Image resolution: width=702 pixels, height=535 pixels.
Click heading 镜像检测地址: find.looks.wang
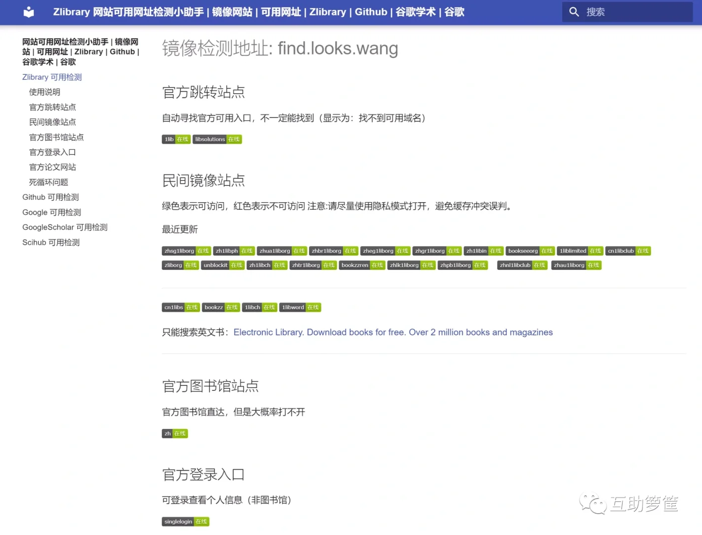click(x=280, y=49)
